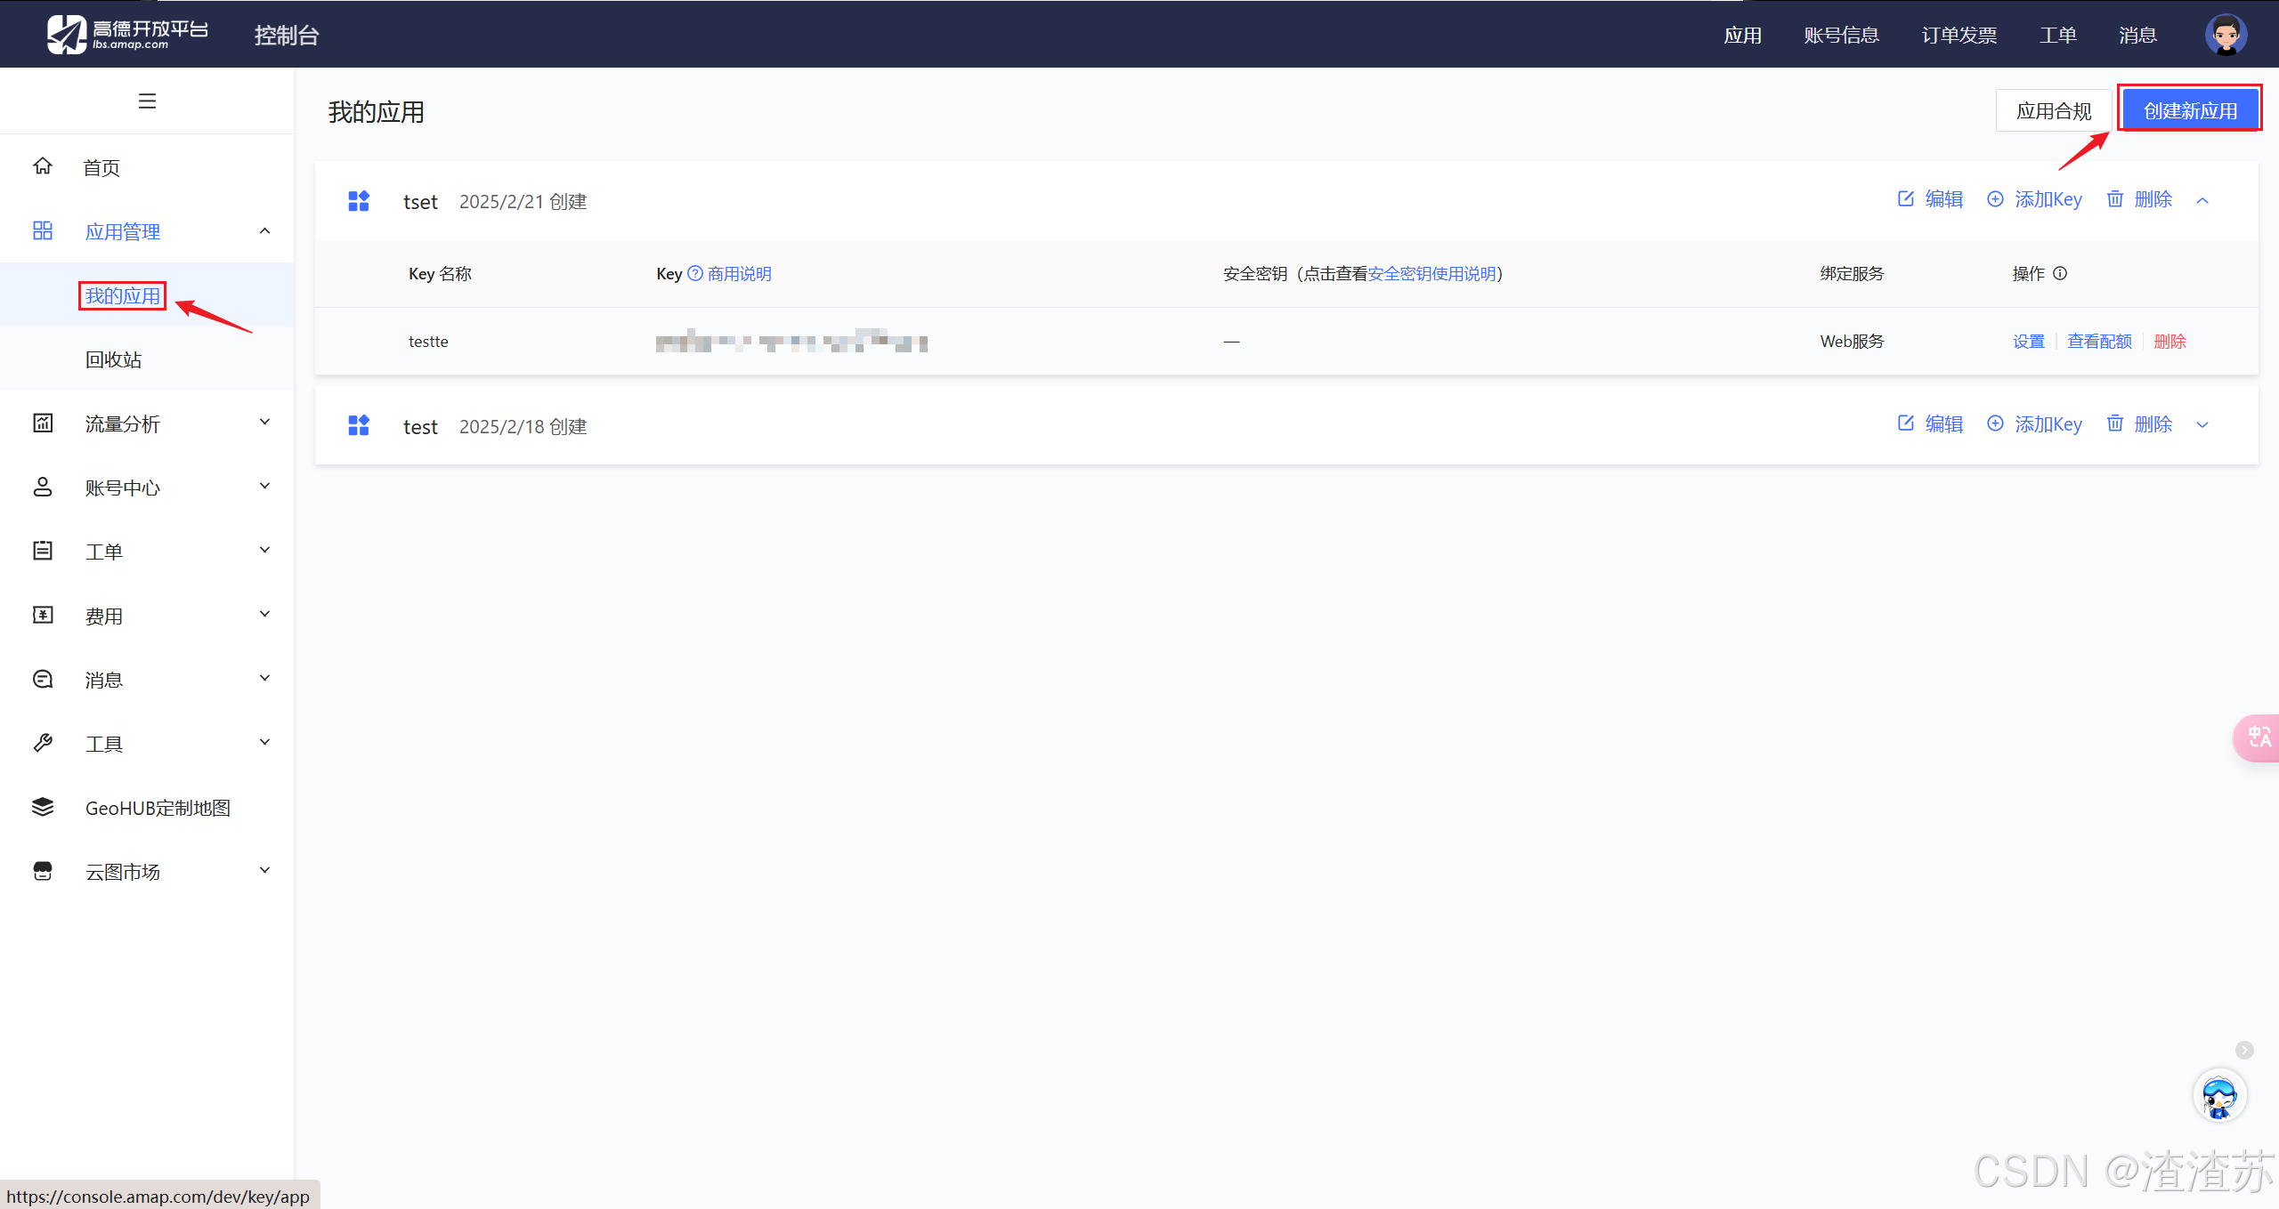
Task: Click the GeoHUB定制地图 layers icon
Action: coord(43,807)
